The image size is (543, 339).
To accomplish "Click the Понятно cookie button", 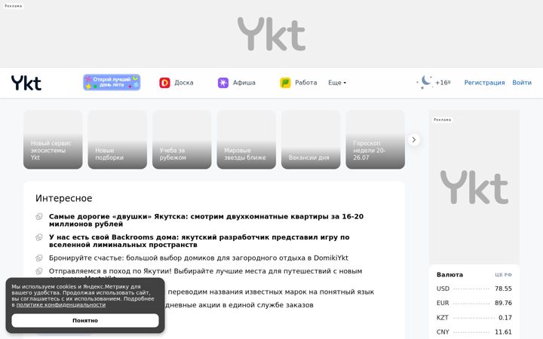I will click(85, 320).
